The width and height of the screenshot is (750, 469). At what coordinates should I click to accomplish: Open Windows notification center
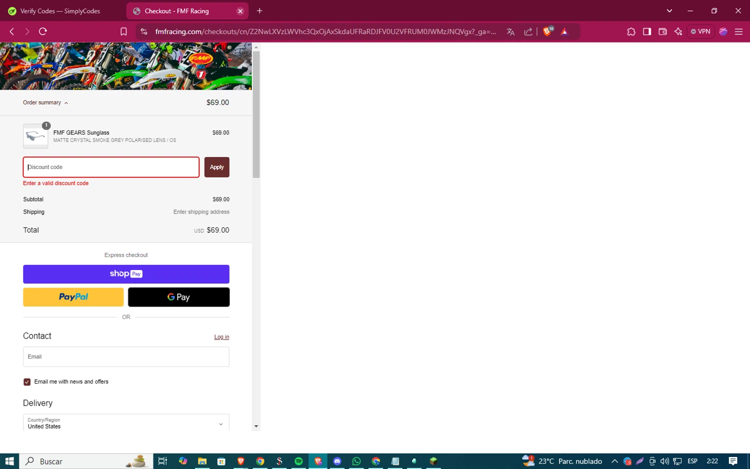pos(733,461)
